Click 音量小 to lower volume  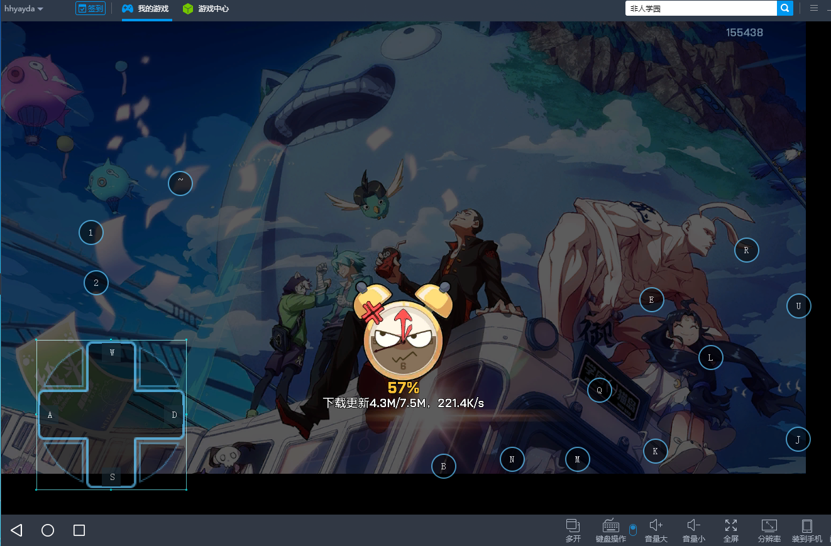coord(694,531)
